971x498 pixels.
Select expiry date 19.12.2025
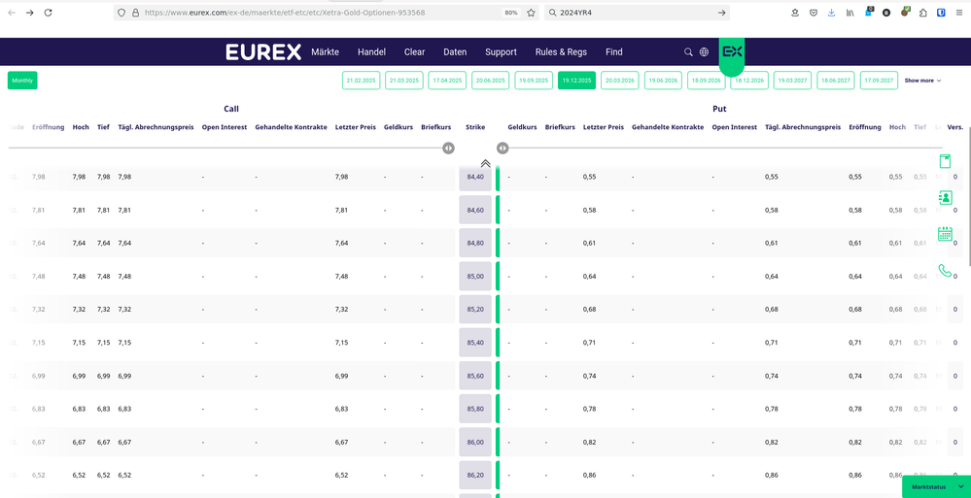tap(576, 81)
